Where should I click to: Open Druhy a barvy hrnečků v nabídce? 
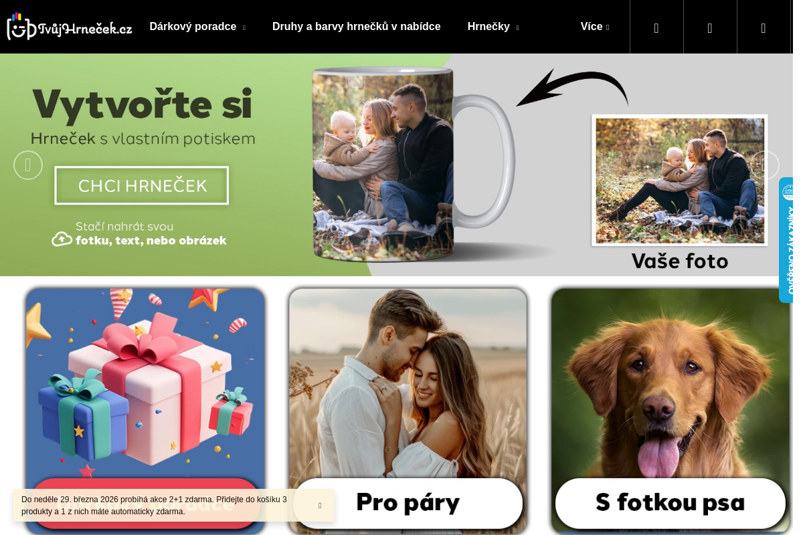(x=357, y=27)
